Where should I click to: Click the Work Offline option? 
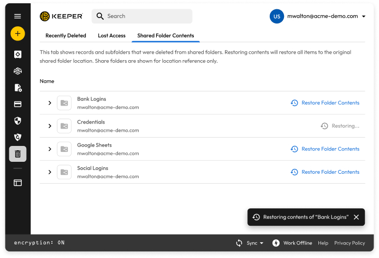pyautogui.click(x=292, y=243)
